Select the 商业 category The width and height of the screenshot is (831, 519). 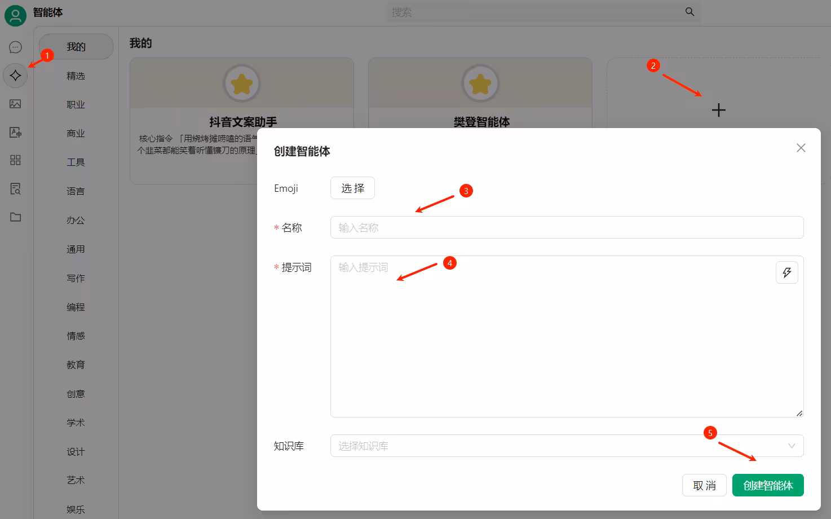pos(76,133)
